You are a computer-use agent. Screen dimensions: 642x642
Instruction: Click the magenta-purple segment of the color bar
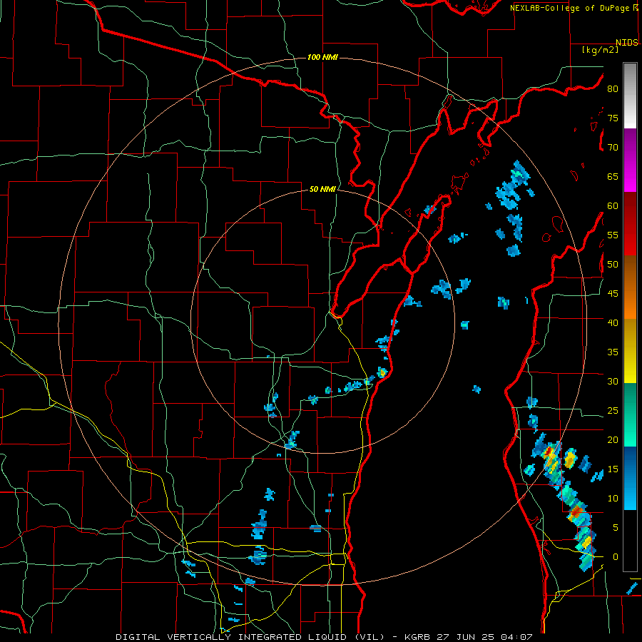click(630, 160)
